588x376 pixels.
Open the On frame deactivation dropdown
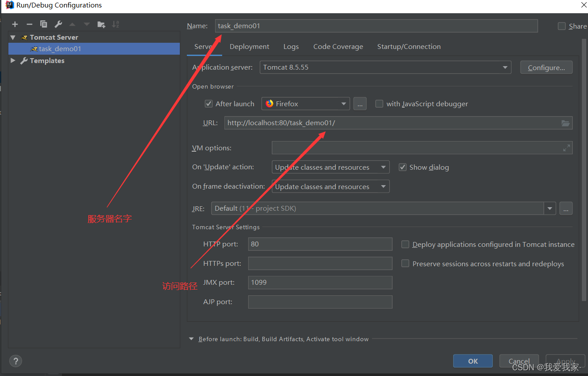[331, 186]
